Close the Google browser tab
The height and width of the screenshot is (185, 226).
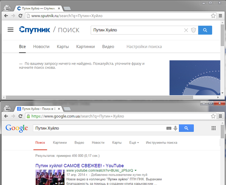coord(59,109)
